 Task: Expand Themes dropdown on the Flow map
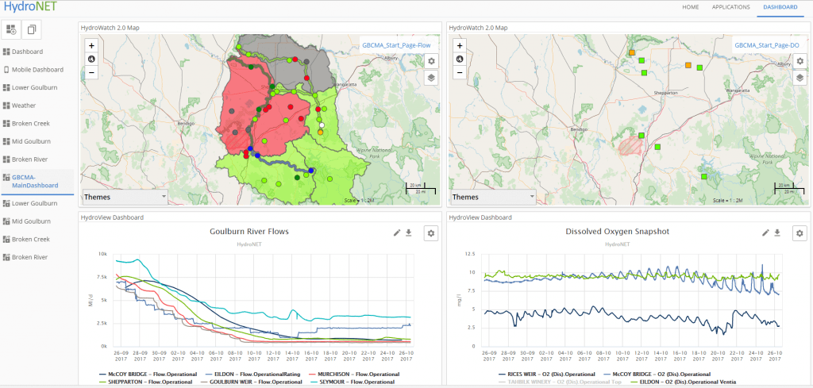[125, 197]
